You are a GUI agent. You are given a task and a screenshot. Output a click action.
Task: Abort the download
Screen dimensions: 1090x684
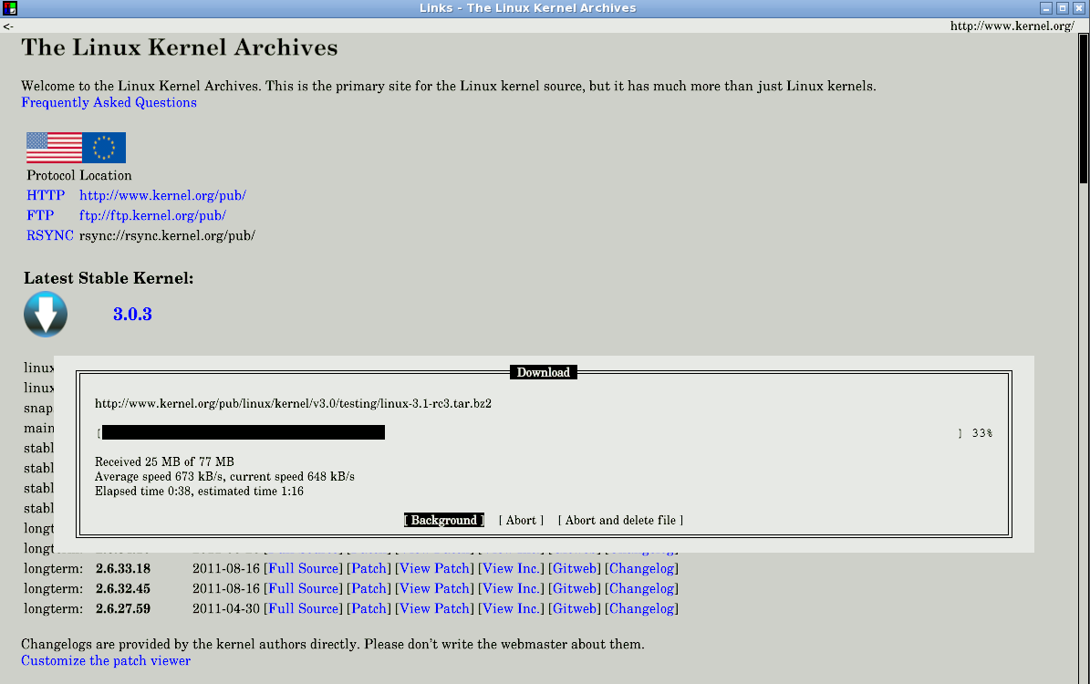522,520
